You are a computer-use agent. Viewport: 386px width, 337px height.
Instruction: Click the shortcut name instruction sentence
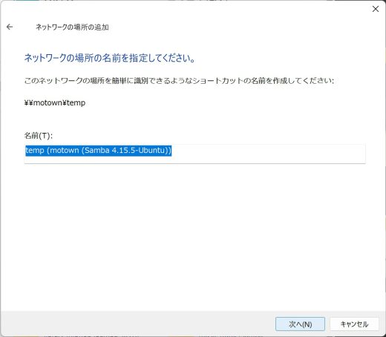(179, 81)
